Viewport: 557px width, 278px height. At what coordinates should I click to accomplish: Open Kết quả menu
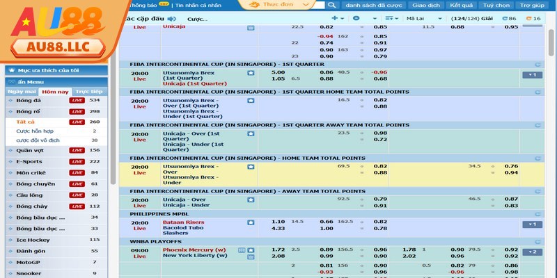click(461, 6)
